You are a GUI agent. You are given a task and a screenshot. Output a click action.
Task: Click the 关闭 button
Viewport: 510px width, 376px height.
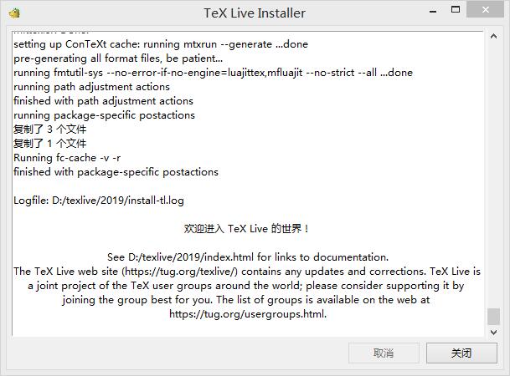click(461, 353)
